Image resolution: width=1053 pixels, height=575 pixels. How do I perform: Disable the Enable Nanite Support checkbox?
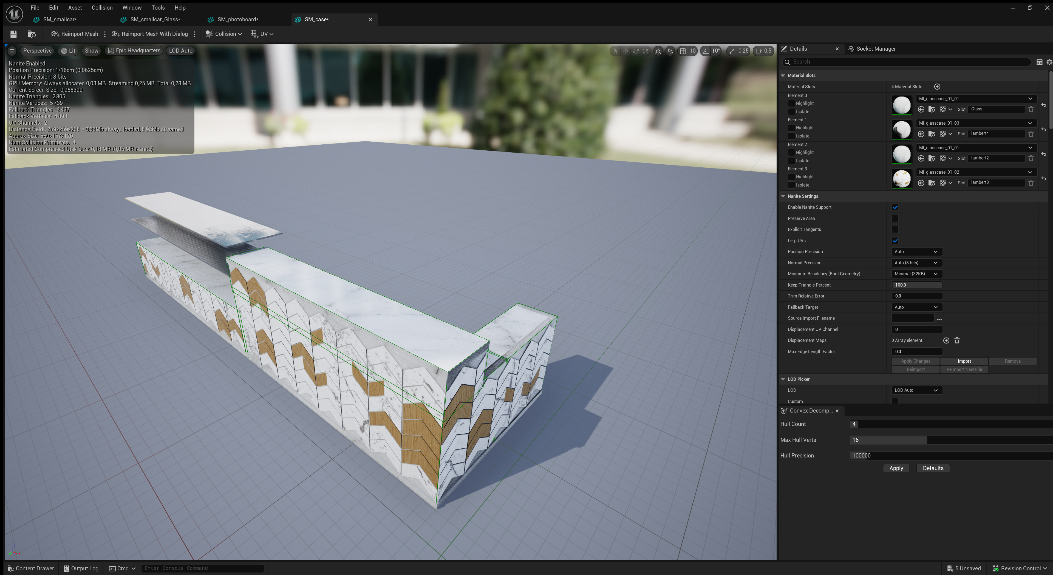point(895,207)
